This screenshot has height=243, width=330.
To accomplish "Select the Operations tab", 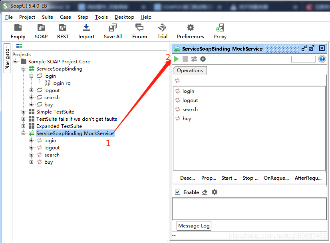I will click(190, 70).
